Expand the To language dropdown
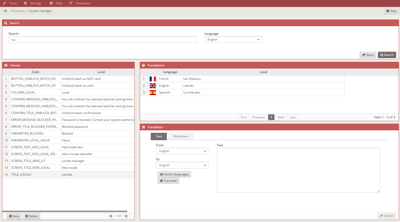 click(182, 165)
